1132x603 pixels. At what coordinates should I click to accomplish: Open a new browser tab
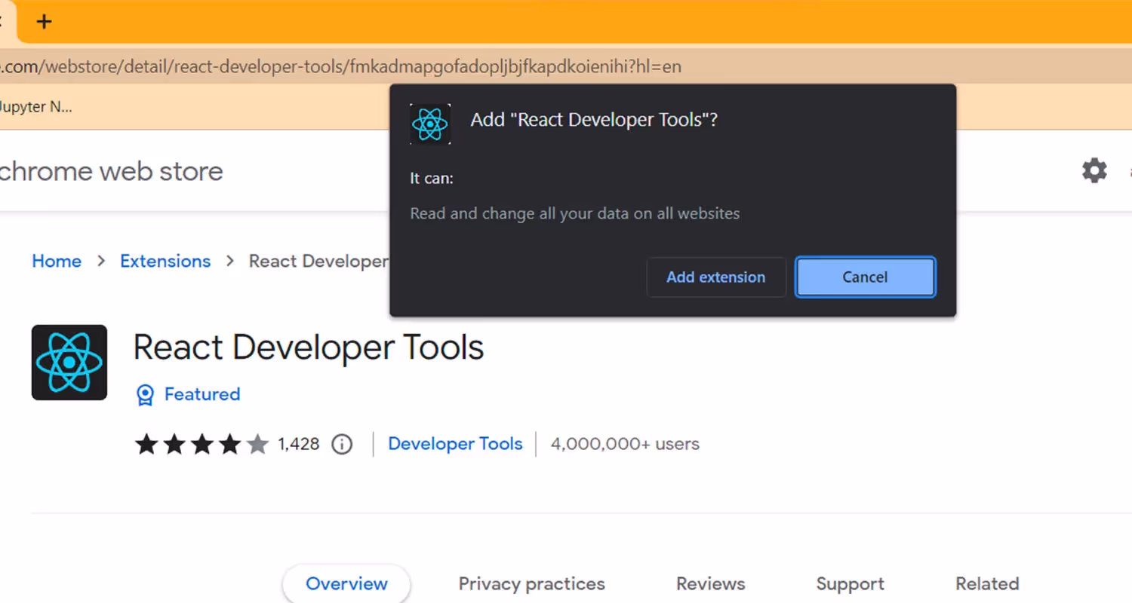click(x=44, y=21)
